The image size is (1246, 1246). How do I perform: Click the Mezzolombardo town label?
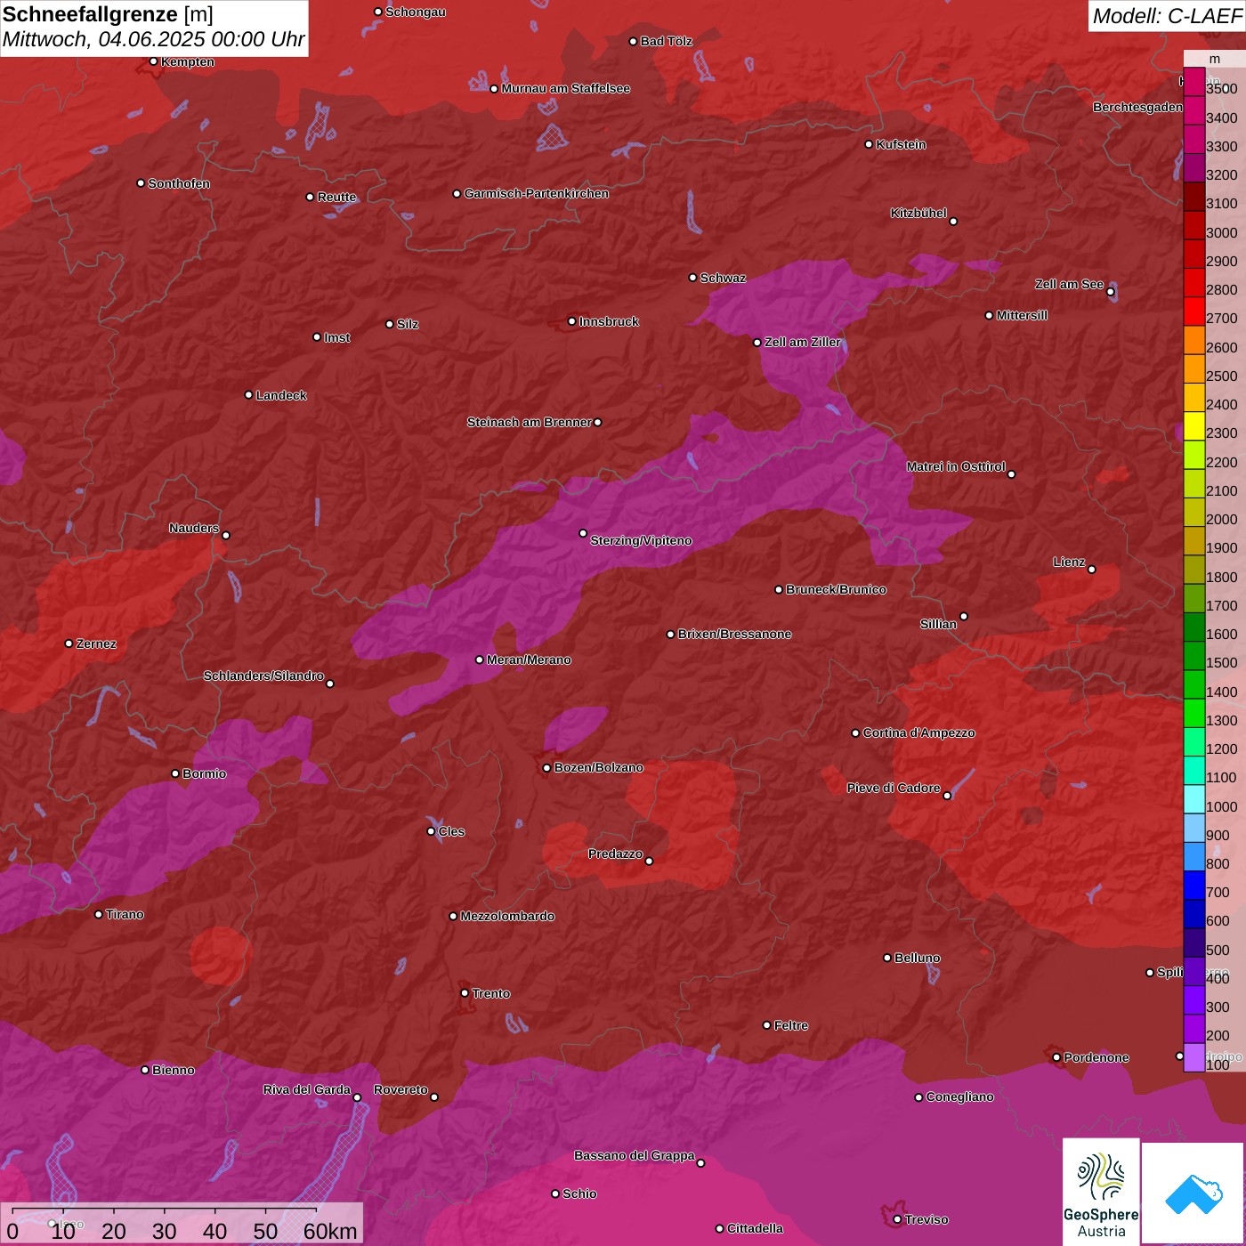click(x=507, y=916)
